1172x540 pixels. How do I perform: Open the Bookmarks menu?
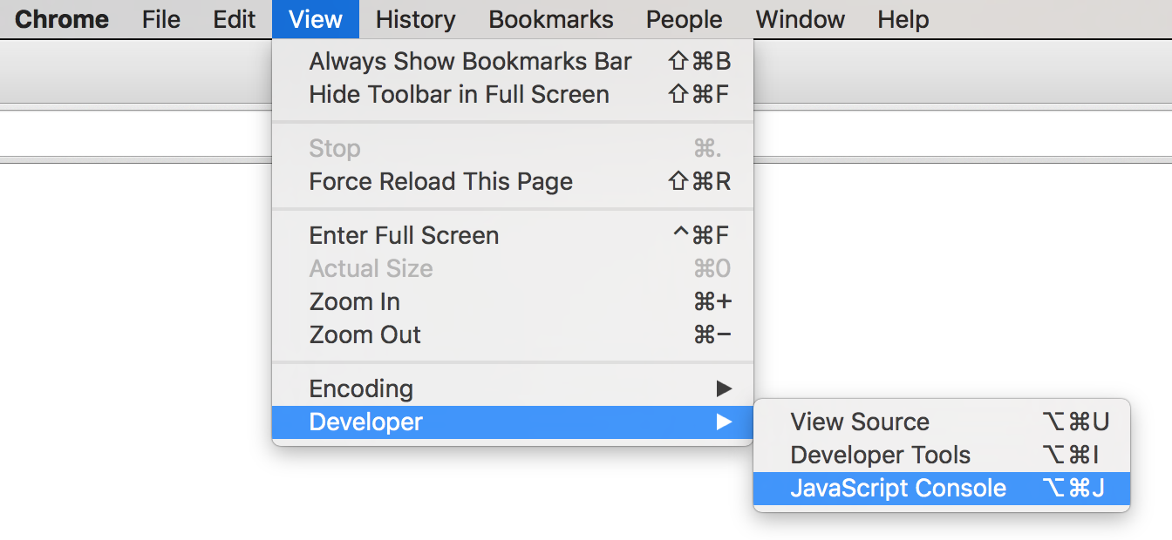[x=551, y=19]
